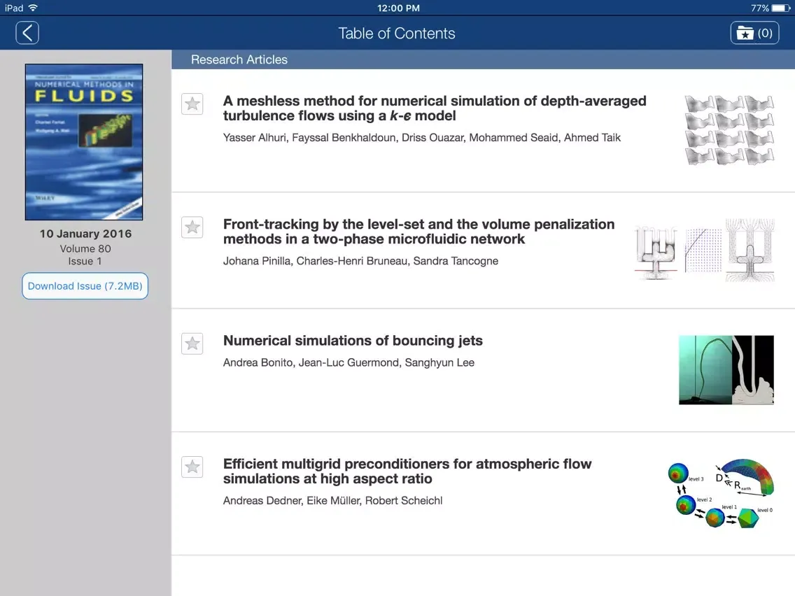The height and width of the screenshot is (596, 795).
Task: Tap authors line Andreas Dedner, Eike Müller
Action: pos(332,500)
